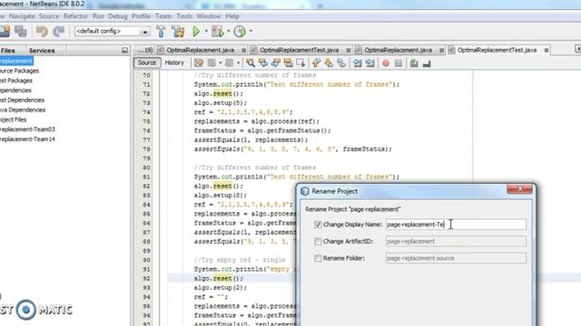Open the Debug menu
The width and height of the screenshot is (581, 326).
tap(118, 16)
